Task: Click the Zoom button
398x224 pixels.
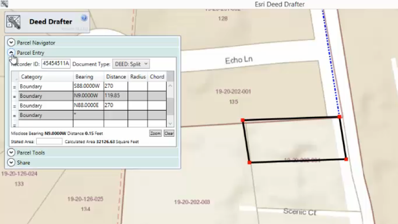Action: pyautogui.click(x=155, y=134)
